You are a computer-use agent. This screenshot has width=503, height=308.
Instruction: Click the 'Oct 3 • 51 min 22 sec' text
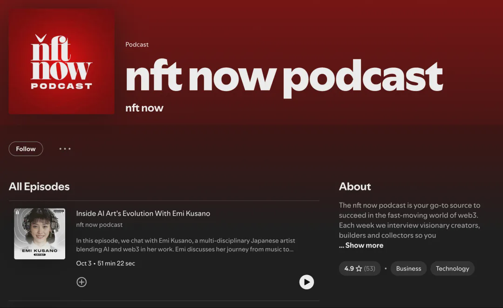coord(106,263)
